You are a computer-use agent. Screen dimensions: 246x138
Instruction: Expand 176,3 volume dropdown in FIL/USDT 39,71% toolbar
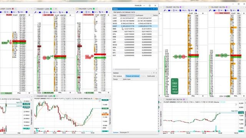(x=186, y=10)
